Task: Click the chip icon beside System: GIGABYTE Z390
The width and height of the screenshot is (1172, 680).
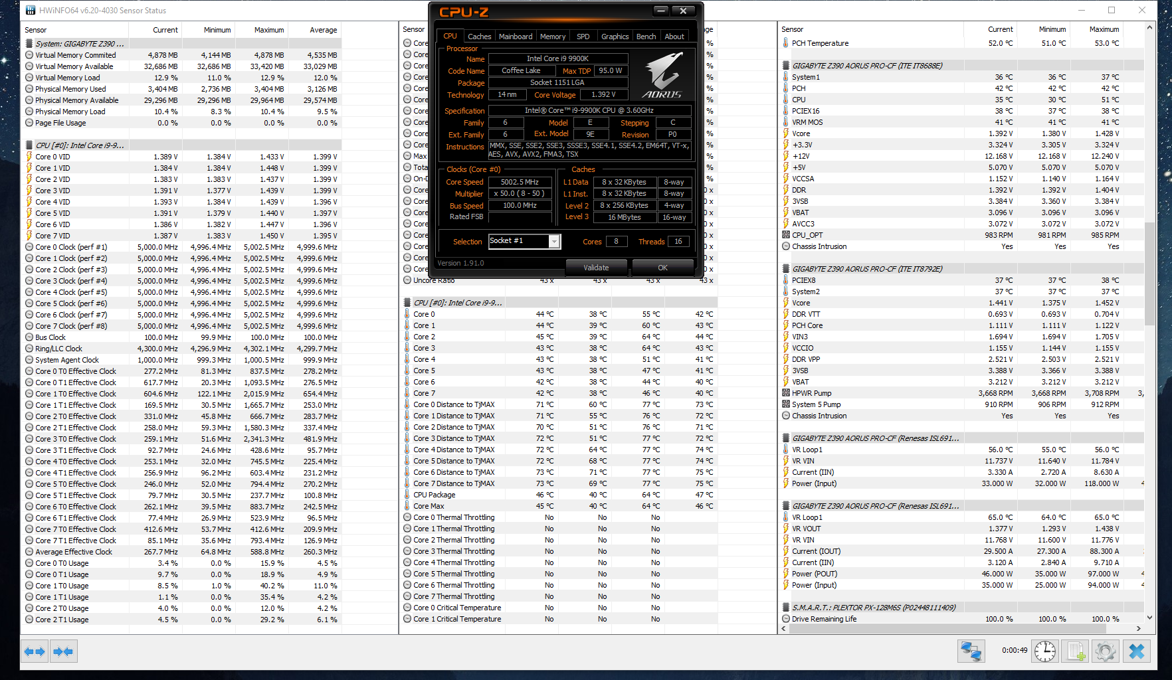Action: [x=29, y=44]
